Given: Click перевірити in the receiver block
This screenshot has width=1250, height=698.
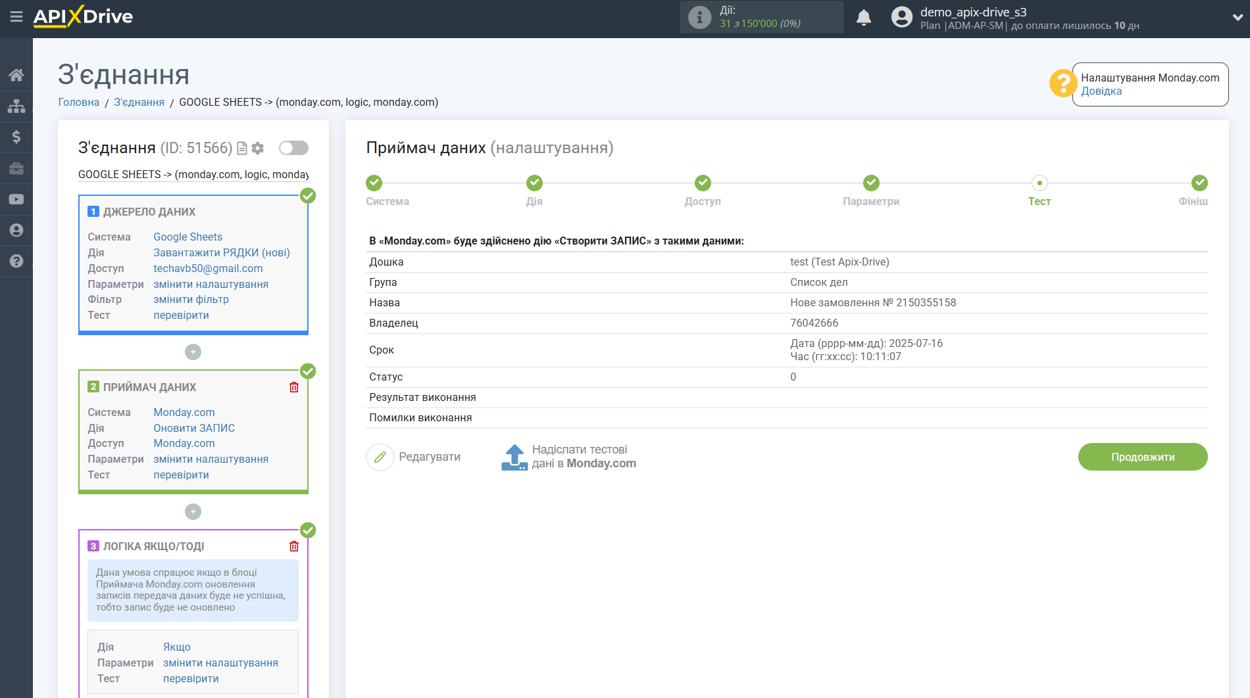Looking at the screenshot, I should point(182,475).
